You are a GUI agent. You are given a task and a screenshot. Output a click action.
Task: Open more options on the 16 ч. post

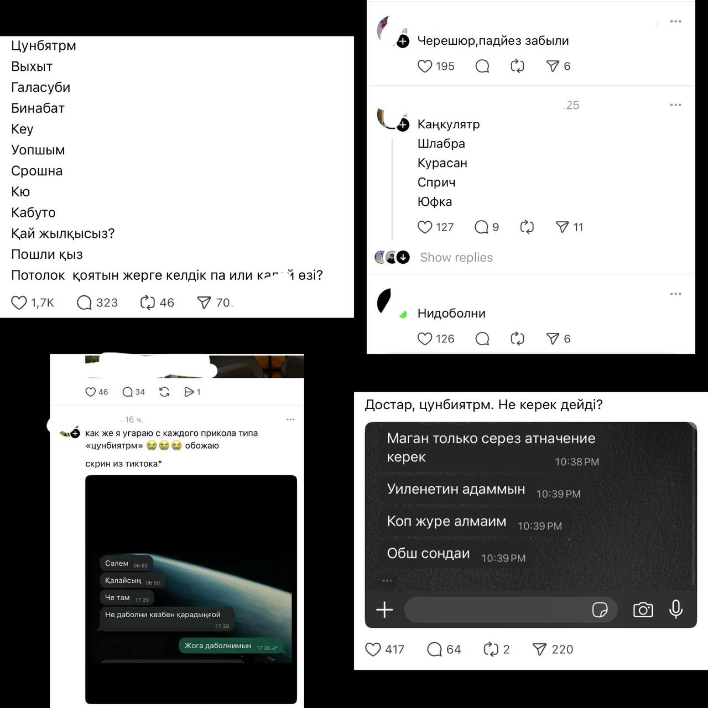point(290,419)
